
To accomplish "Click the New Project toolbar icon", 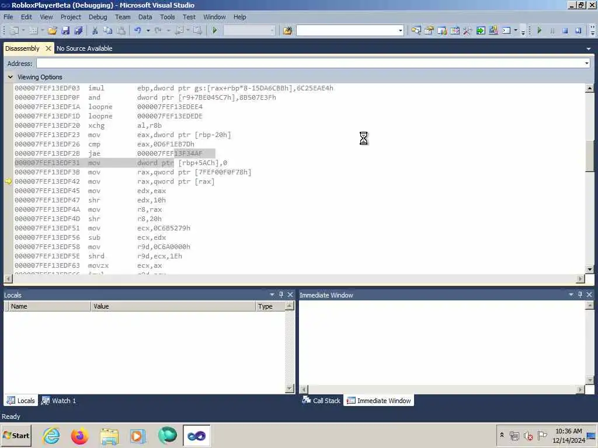I will (14, 30).
